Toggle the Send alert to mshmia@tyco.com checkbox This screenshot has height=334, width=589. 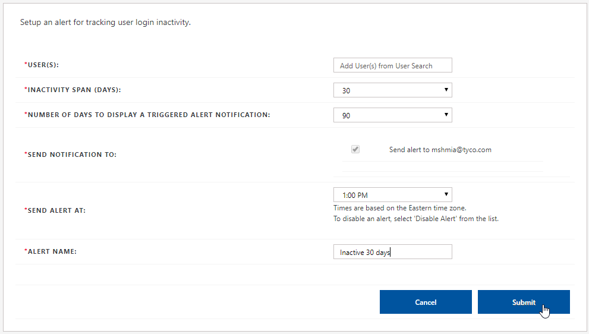[x=355, y=150]
